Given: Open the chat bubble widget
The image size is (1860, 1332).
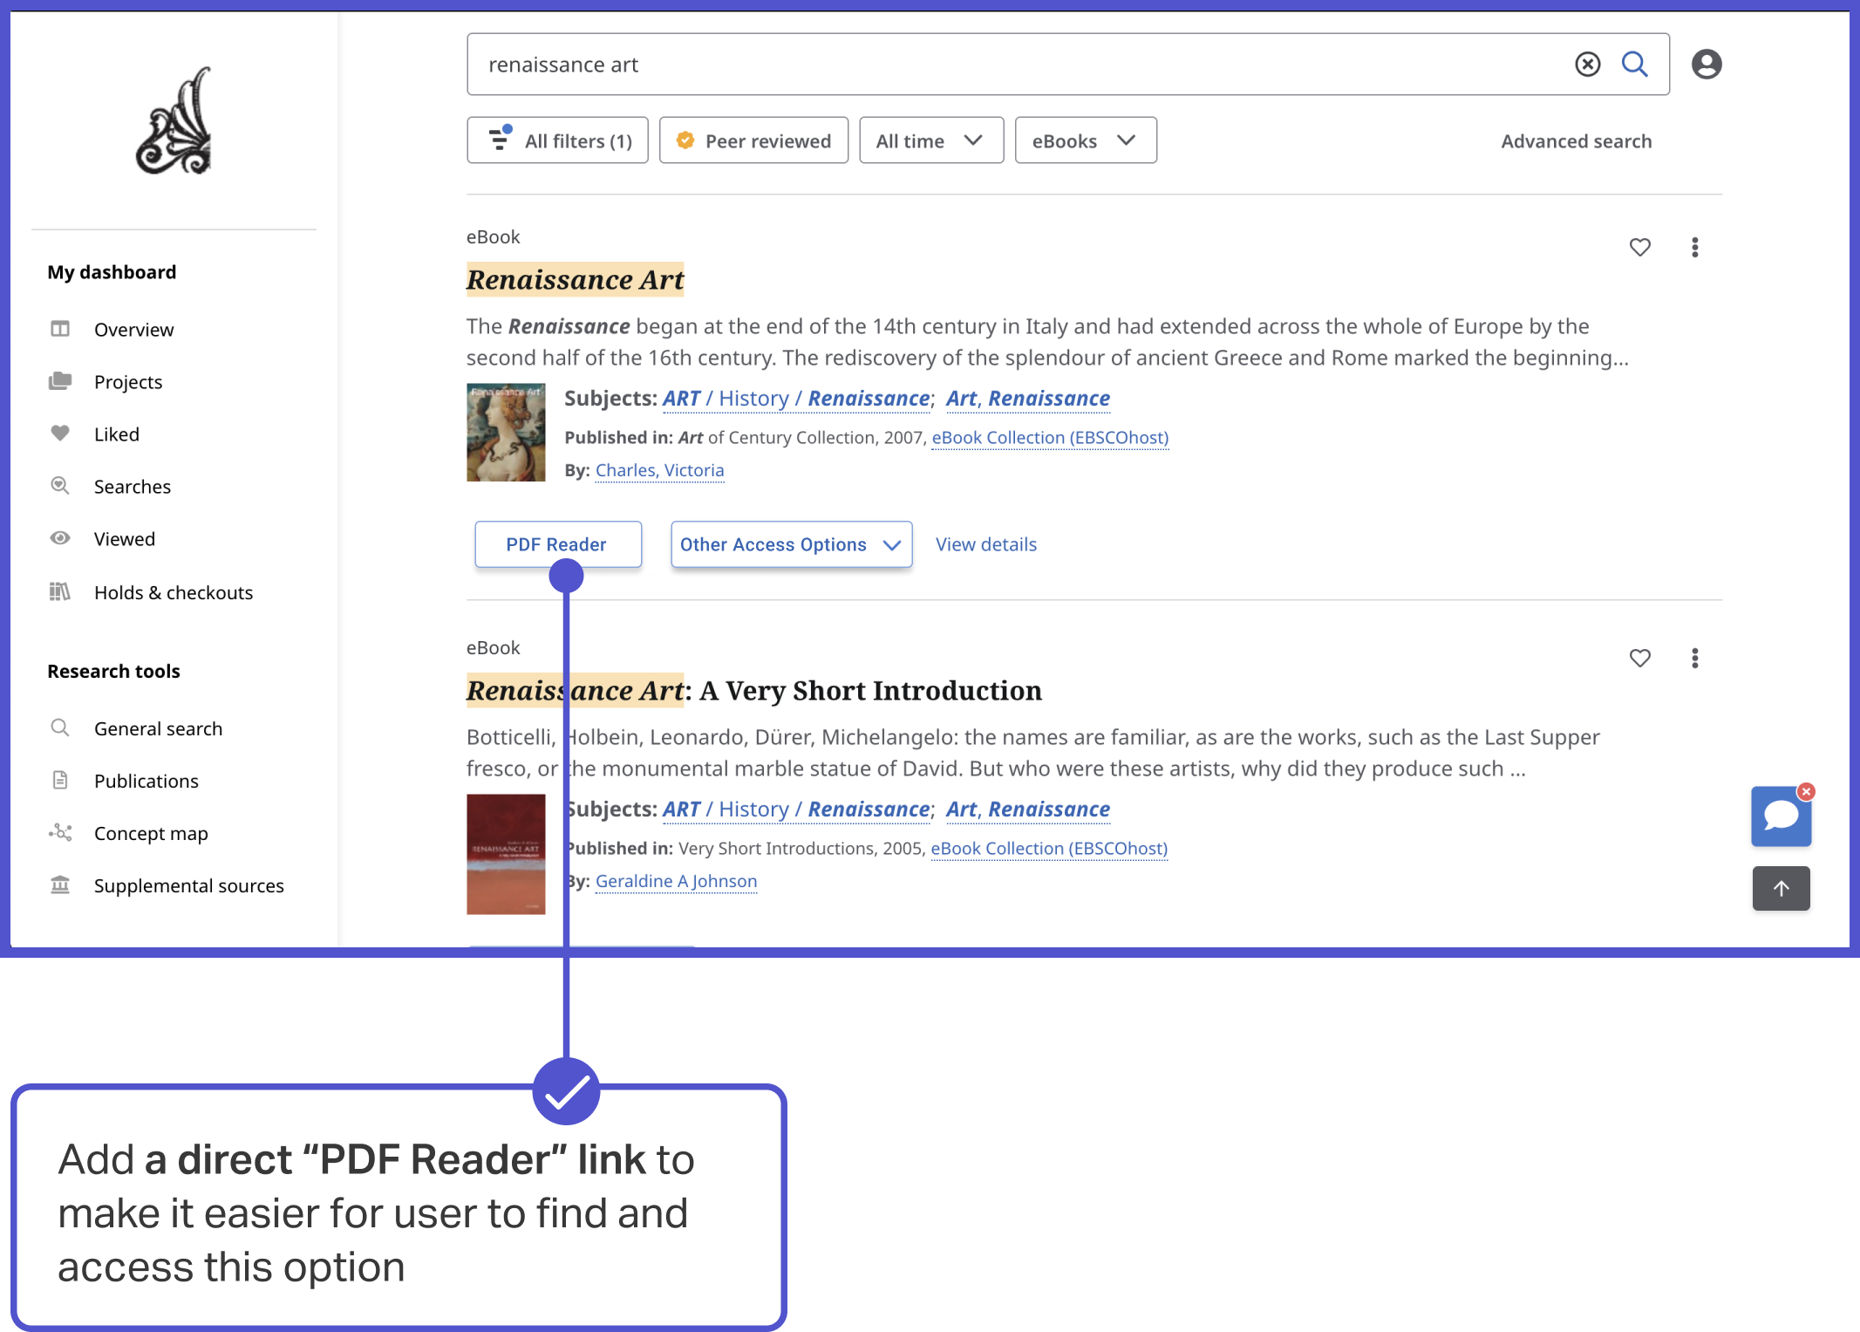Looking at the screenshot, I should [x=1781, y=816].
